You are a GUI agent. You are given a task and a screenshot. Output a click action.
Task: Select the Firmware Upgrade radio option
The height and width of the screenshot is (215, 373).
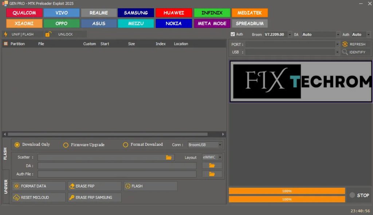(66, 145)
